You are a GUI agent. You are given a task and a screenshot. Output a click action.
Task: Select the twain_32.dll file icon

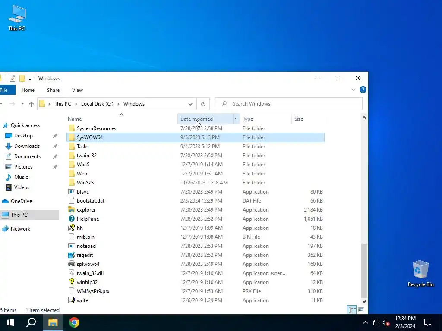72,273
